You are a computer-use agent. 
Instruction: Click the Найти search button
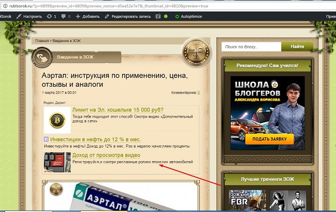pos(297,46)
